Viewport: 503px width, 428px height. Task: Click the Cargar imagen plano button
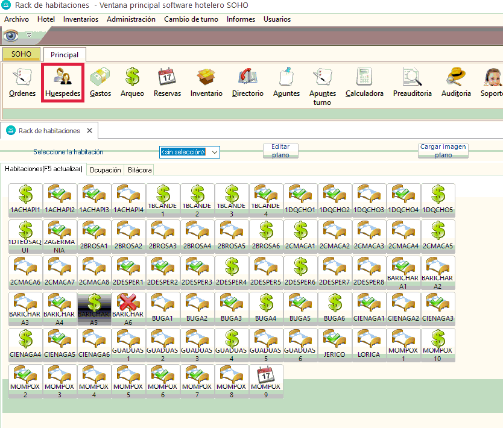tap(443, 151)
